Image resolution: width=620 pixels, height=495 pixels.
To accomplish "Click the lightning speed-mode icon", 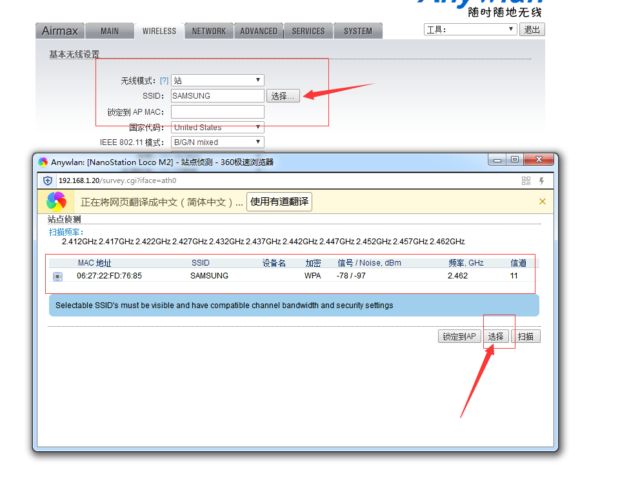I will (542, 180).
